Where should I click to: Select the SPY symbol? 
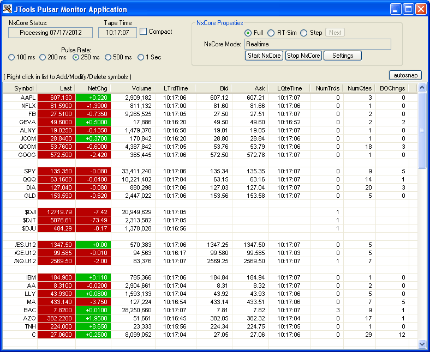pos(29,171)
